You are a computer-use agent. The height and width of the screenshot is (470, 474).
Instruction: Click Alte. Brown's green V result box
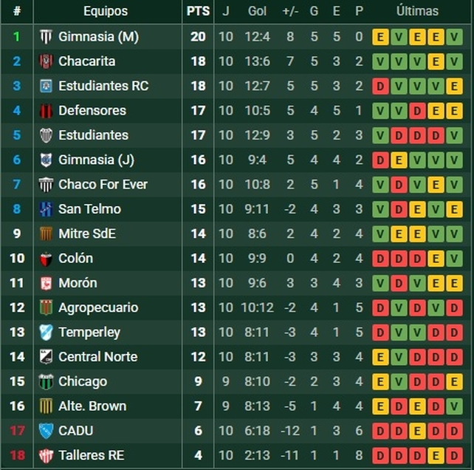tap(454, 406)
